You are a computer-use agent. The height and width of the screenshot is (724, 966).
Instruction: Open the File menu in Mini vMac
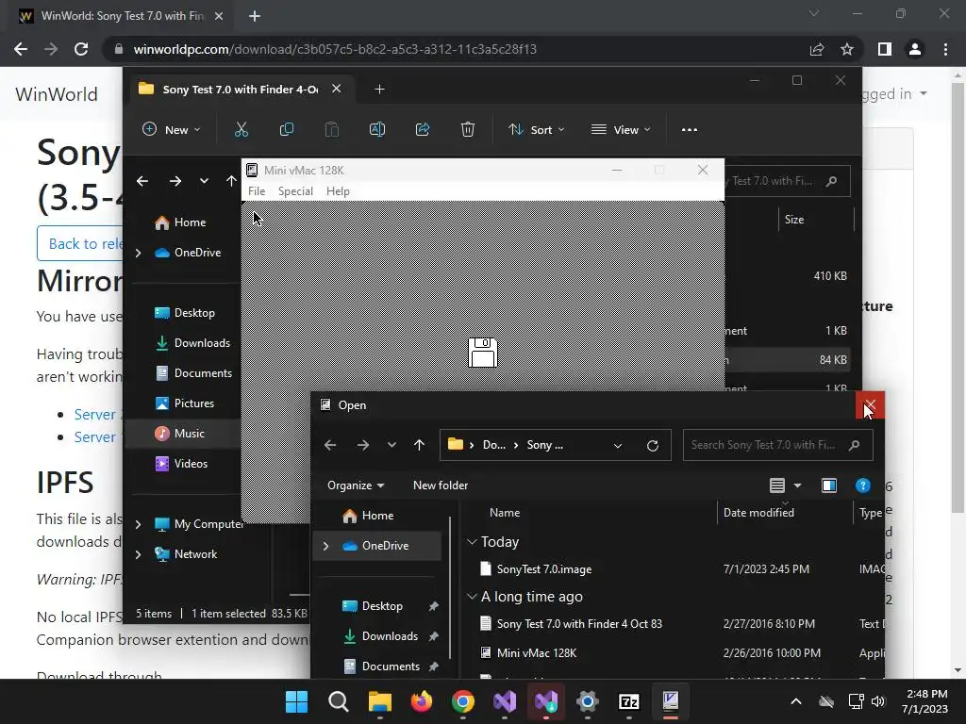click(257, 191)
